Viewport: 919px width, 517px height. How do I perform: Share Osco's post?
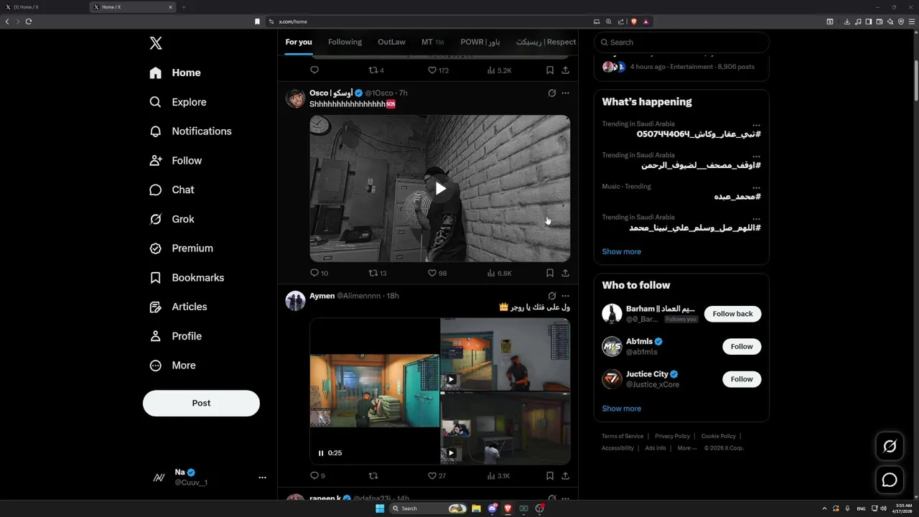click(566, 273)
